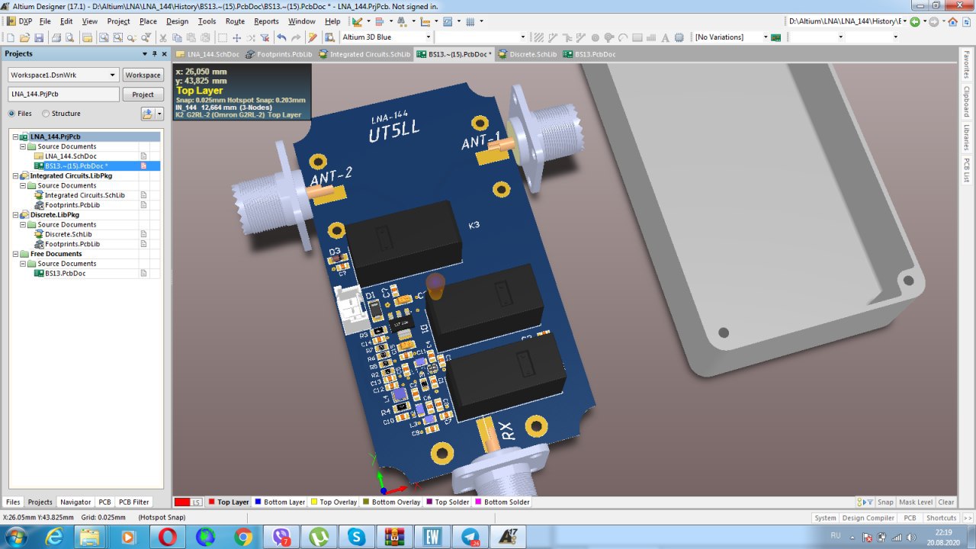
Task: Click the green variants board icon
Action: (x=776, y=37)
